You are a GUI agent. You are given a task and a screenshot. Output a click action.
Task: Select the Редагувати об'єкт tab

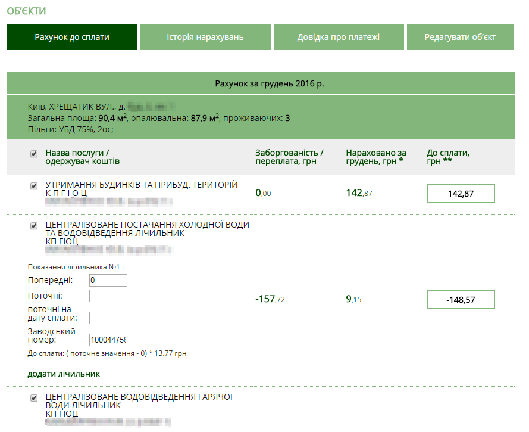coord(460,37)
